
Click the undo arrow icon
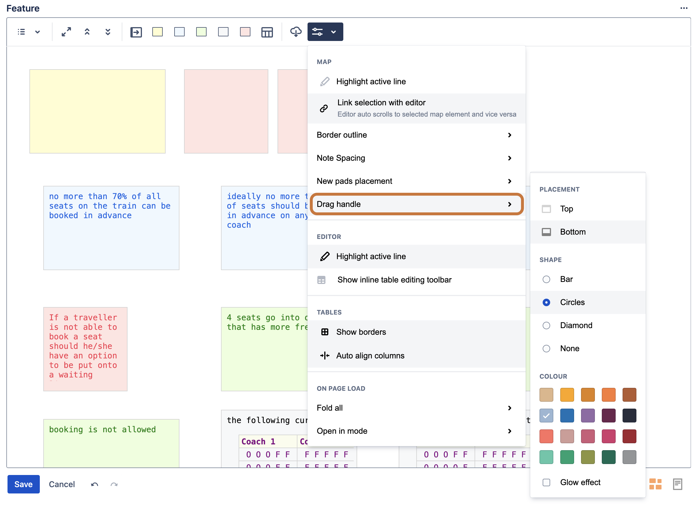[94, 485]
